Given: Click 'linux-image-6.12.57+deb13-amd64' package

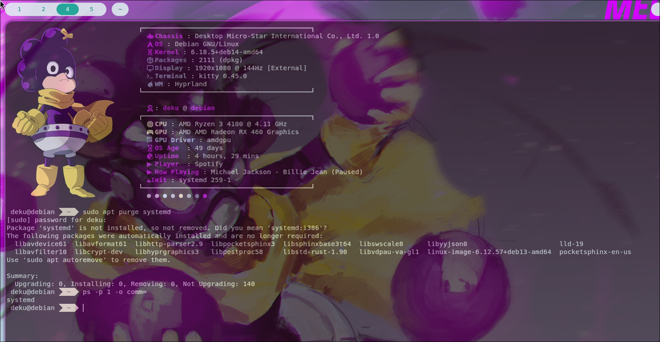Looking at the screenshot, I should [489, 252].
